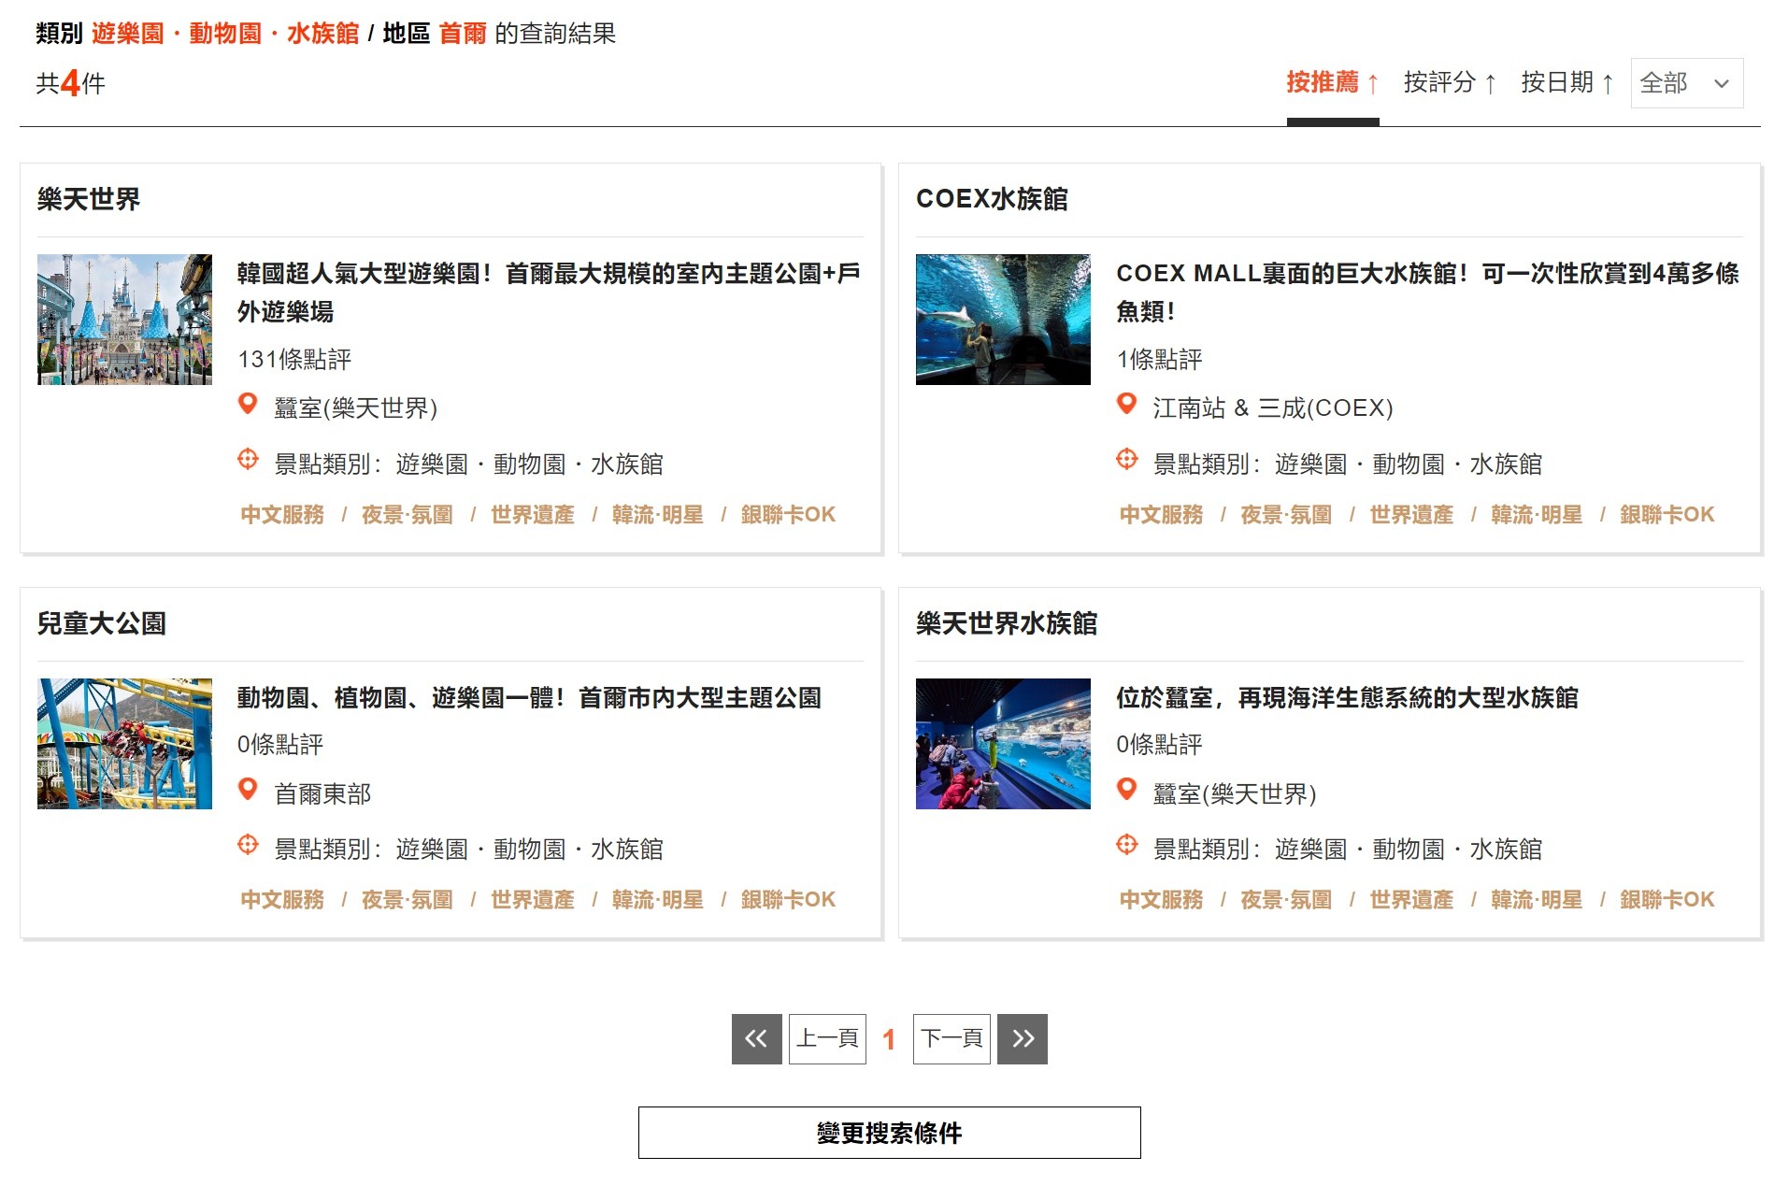The image size is (1774, 1185).
Task: Click the 上一頁 previous page button
Action: [x=827, y=1038]
